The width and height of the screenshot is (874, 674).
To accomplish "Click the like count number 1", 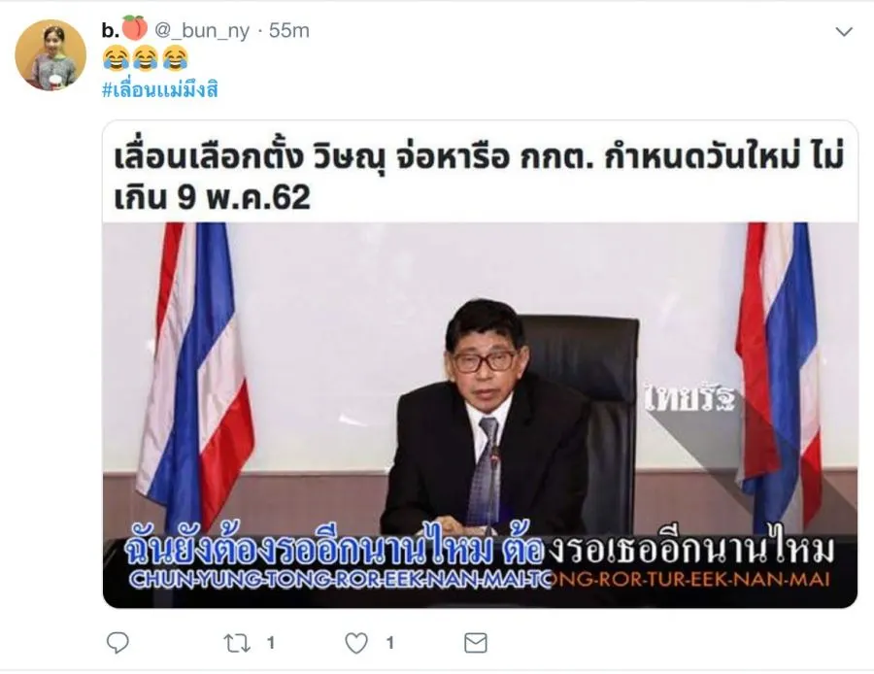I will pos(390,643).
